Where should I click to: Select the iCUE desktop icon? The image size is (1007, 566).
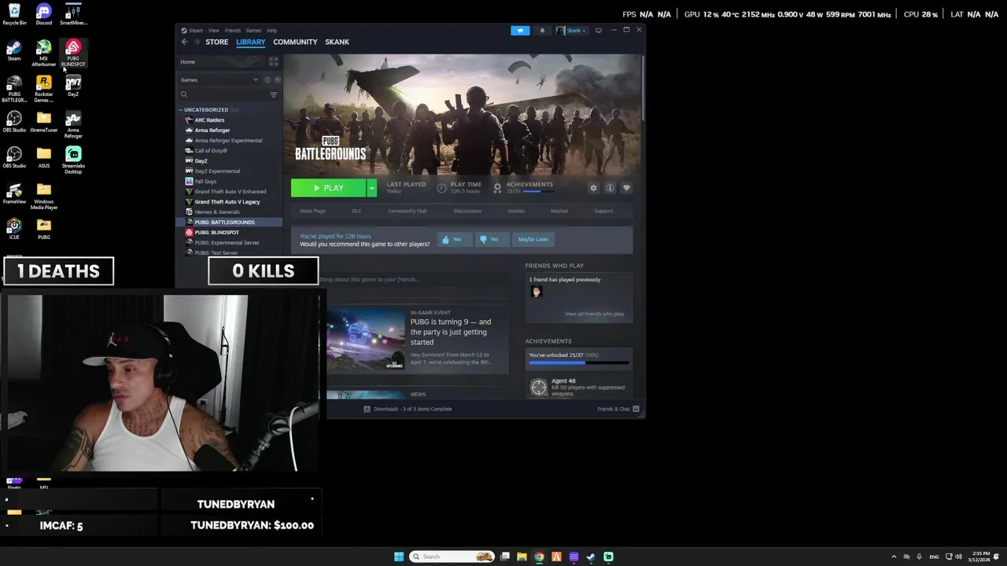click(14, 229)
